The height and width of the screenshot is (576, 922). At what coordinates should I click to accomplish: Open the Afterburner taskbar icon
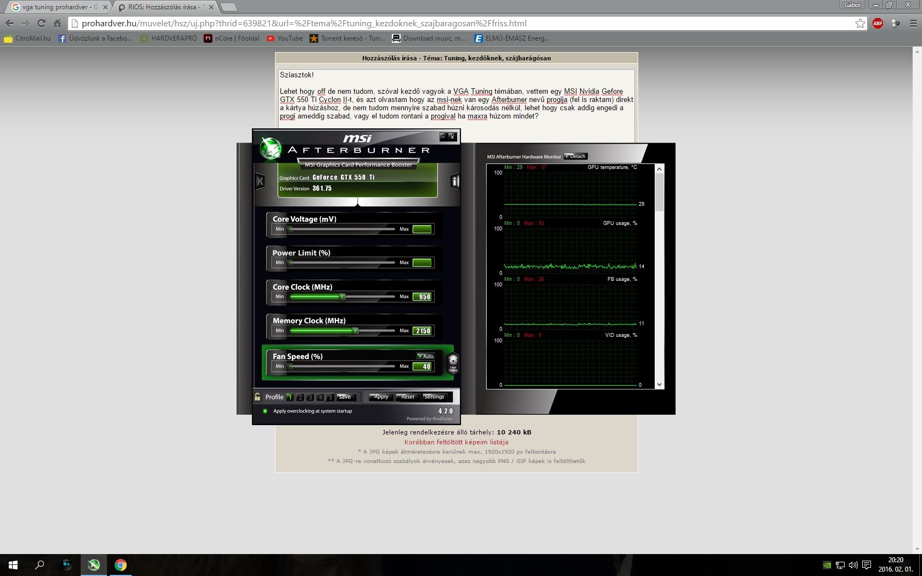[x=94, y=564]
